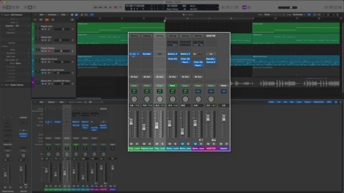Click the Play..lody strip note icon, magnified mixer
The height and width of the screenshot is (193, 344).
click(160, 92)
